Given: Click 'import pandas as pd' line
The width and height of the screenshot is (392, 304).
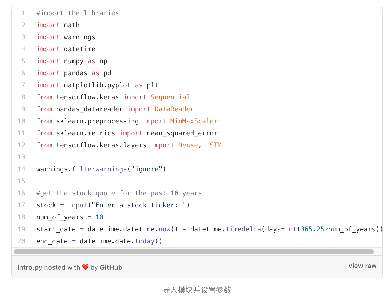Looking at the screenshot, I should pyautogui.click(x=74, y=73).
